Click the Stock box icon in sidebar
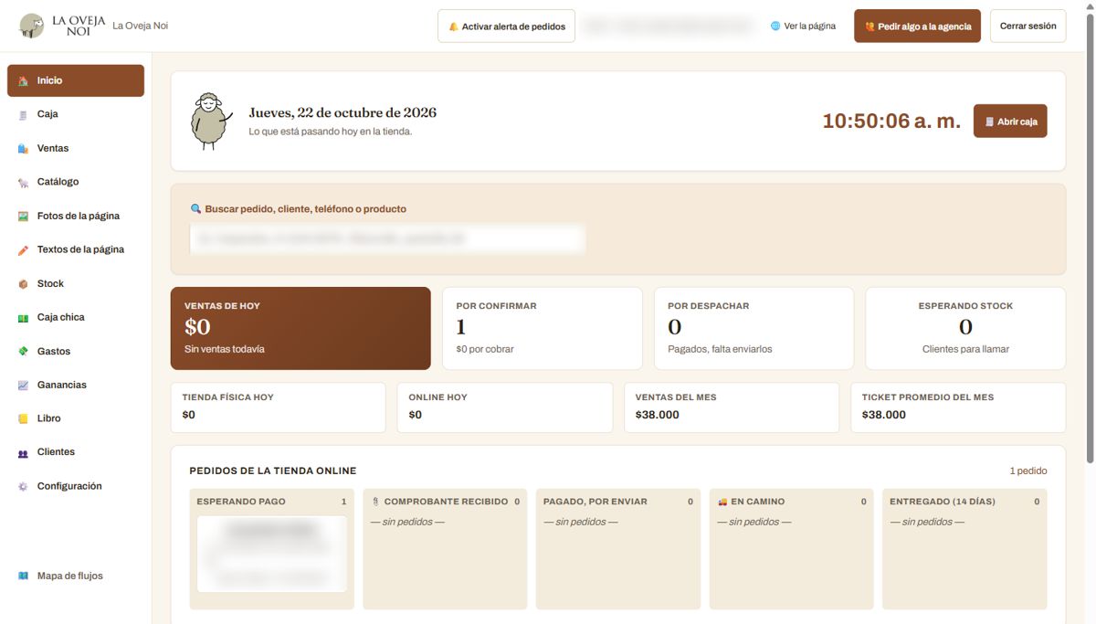 tap(23, 283)
